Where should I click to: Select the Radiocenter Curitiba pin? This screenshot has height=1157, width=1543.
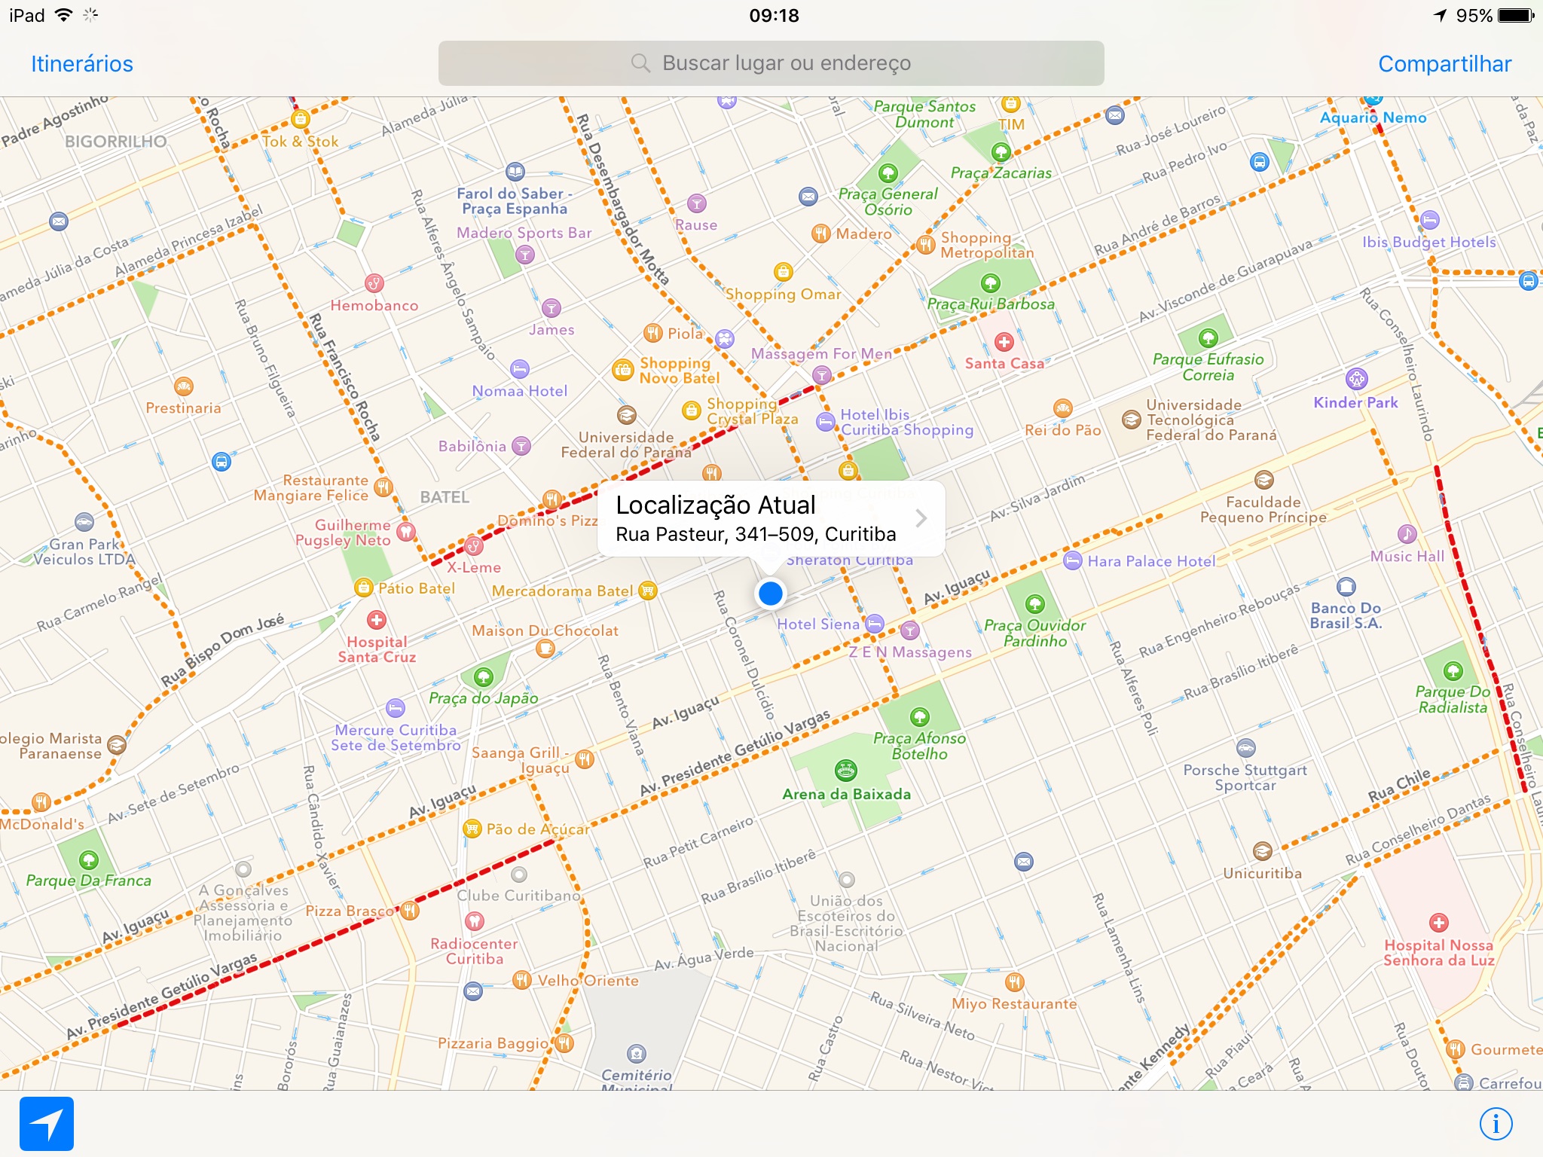click(x=474, y=921)
